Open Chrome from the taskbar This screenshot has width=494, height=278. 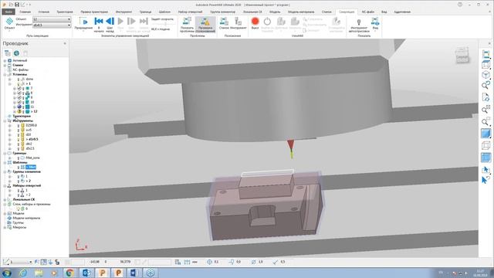69,273
